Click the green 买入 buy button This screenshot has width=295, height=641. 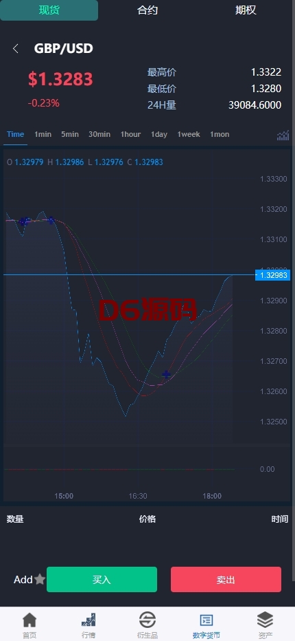102,579
